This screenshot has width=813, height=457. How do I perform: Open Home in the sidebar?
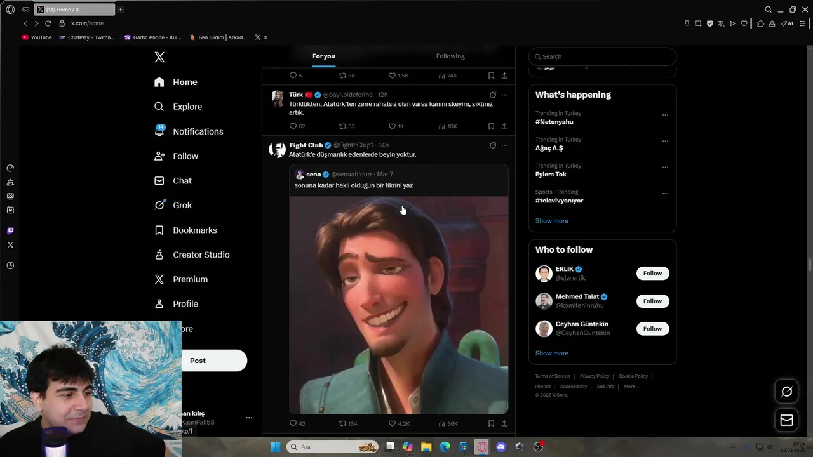pos(176,82)
